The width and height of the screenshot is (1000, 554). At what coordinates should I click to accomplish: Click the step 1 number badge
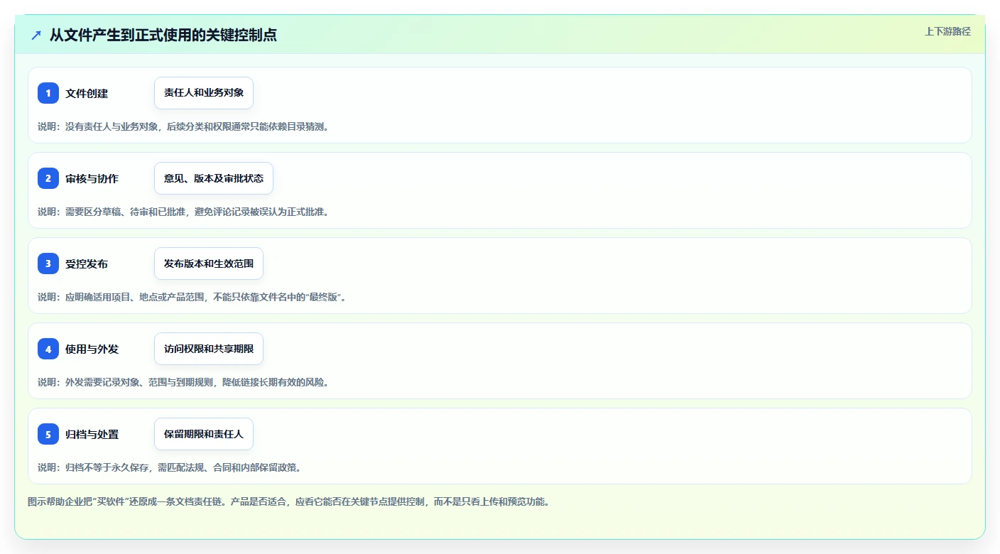pyautogui.click(x=48, y=93)
